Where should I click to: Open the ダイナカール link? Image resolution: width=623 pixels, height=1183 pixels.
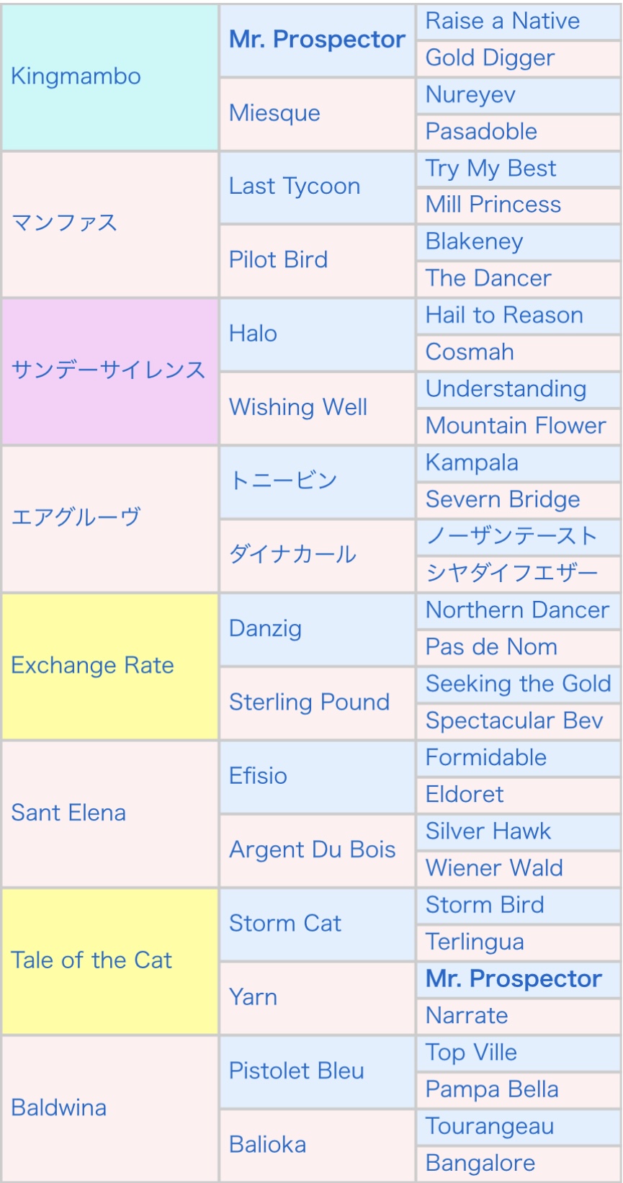click(x=292, y=554)
